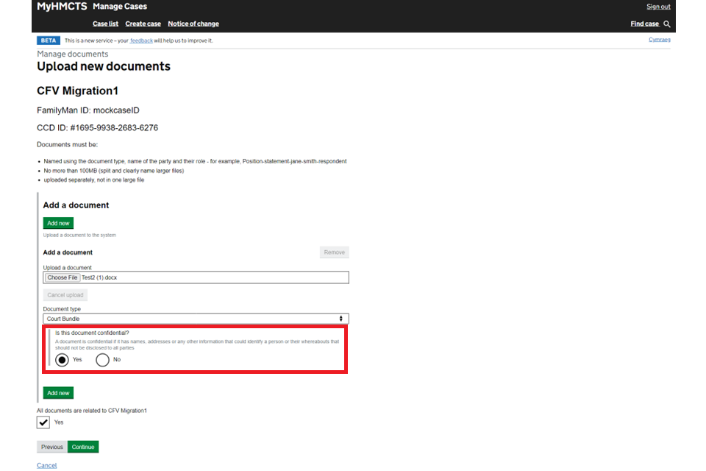706x471 pixels.
Task: Click the Previous button
Action: 52,447
